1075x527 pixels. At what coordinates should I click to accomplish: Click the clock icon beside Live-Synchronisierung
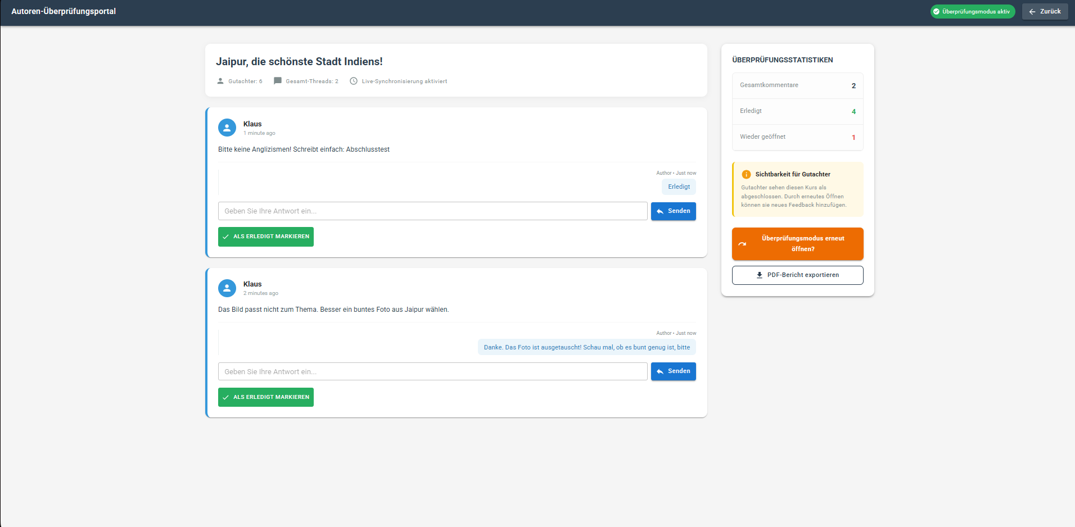pyautogui.click(x=354, y=81)
